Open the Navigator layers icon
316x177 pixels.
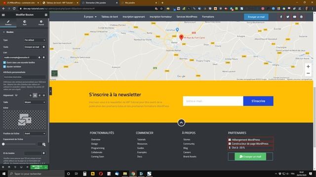pos(9,167)
